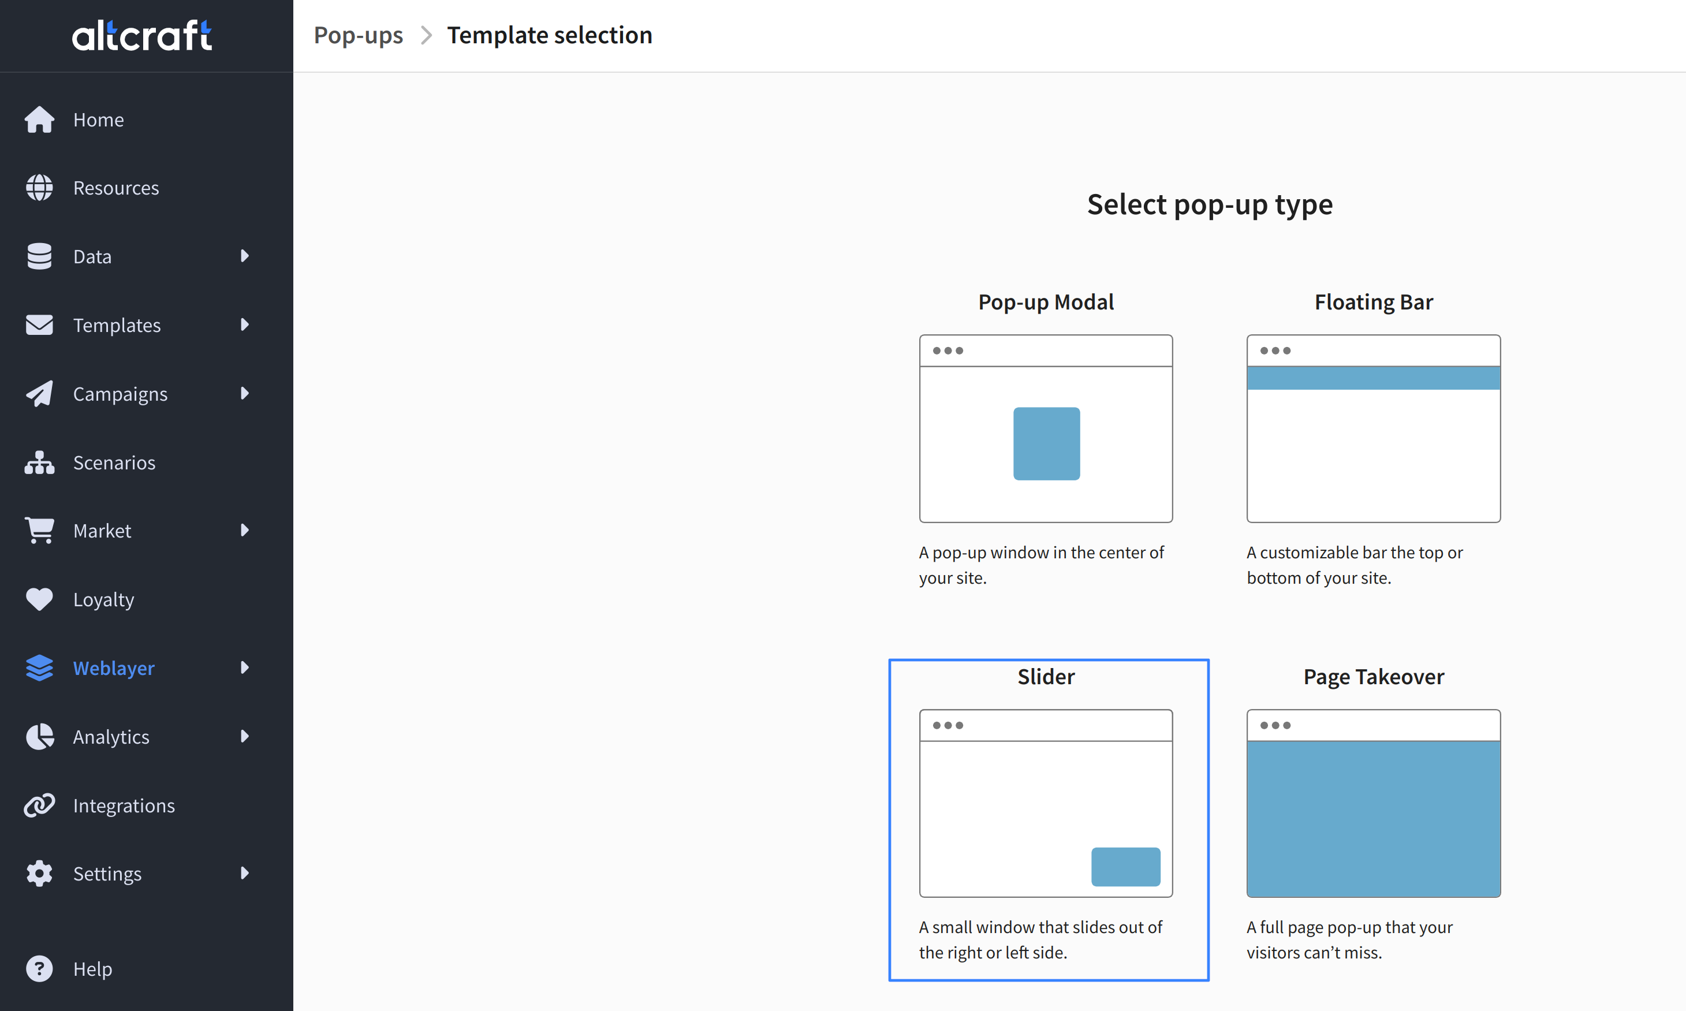Open the Market menu label
Image resolution: width=1686 pixels, height=1011 pixels.
coord(102,531)
